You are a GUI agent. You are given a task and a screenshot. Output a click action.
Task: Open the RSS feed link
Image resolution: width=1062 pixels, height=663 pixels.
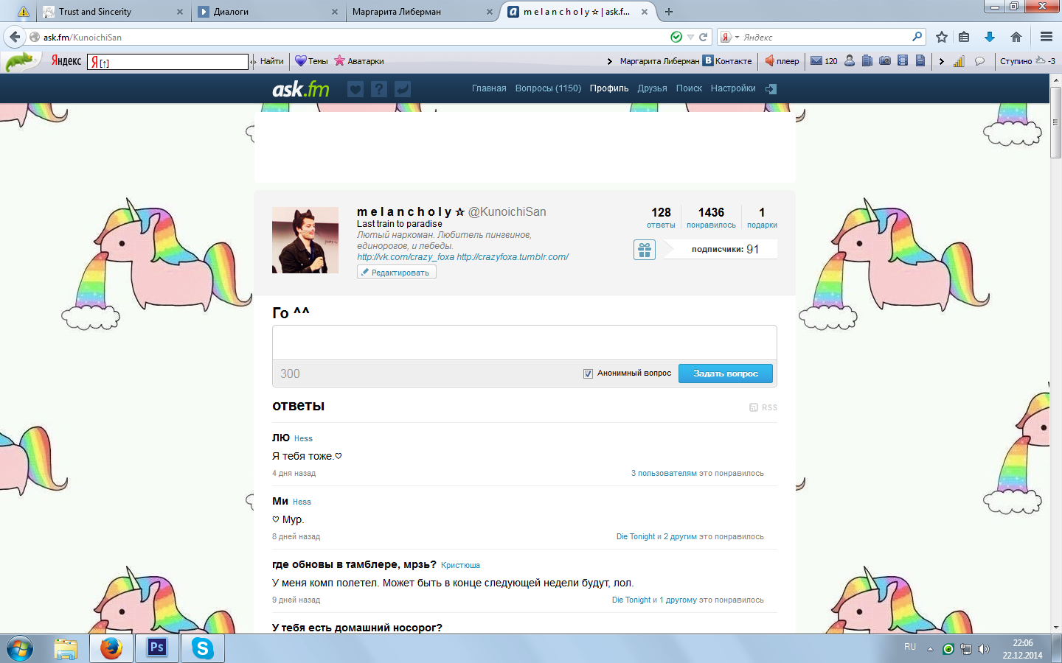point(763,407)
